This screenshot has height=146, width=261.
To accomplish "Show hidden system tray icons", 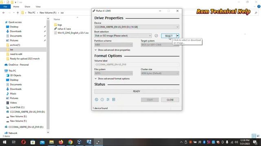I will tap(181, 142).
